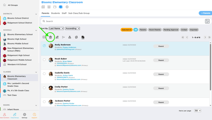This screenshot has width=212, height=120.
Task: Open the search filter options icon
Action: click(207, 21)
